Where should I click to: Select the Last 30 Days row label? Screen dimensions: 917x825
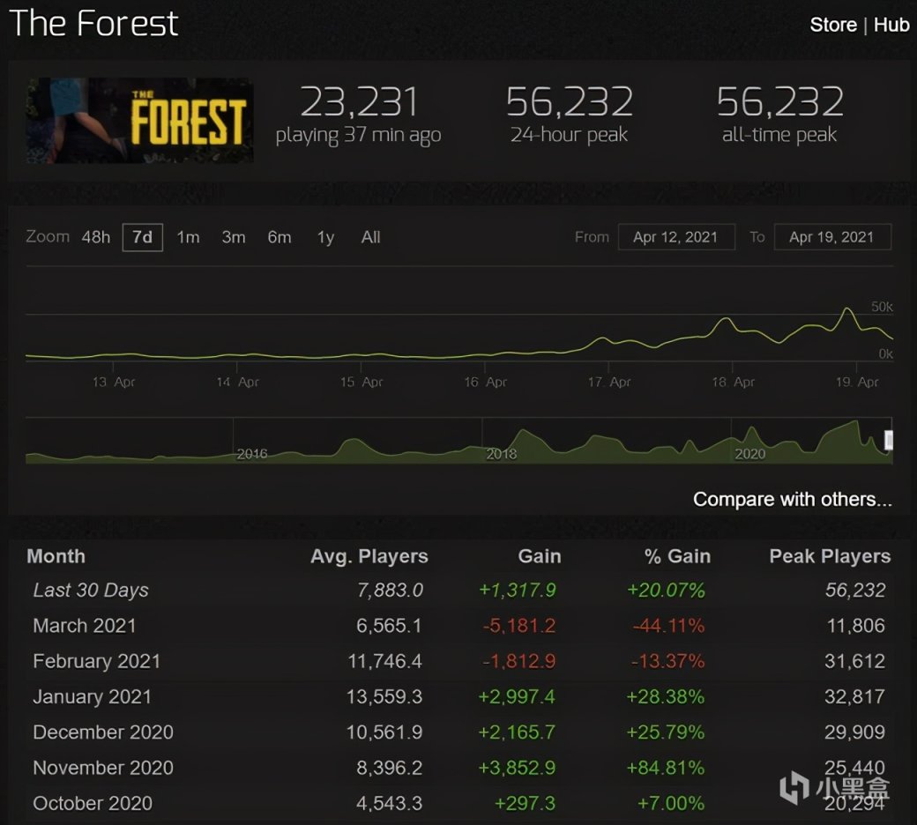[91, 591]
